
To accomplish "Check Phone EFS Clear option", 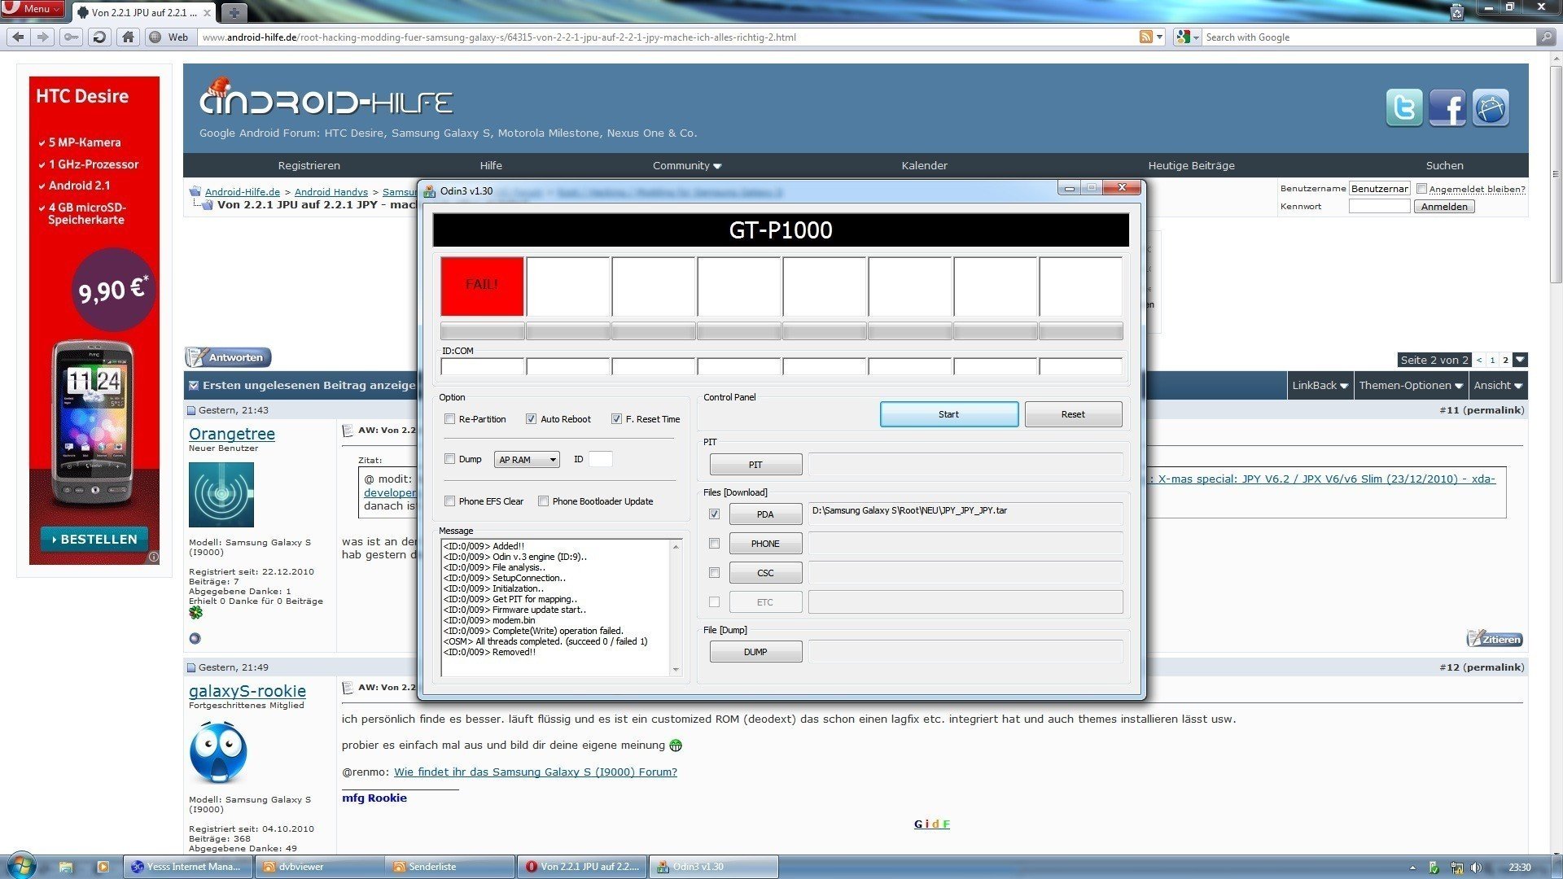I will tap(449, 501).
